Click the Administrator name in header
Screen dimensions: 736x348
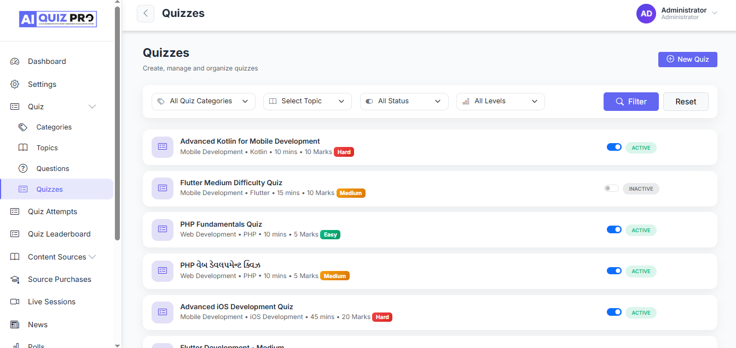(x=683, y=10)
